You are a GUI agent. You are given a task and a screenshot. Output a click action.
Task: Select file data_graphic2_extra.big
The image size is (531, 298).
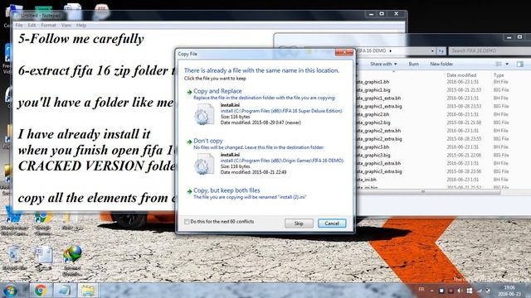point(379,138)
